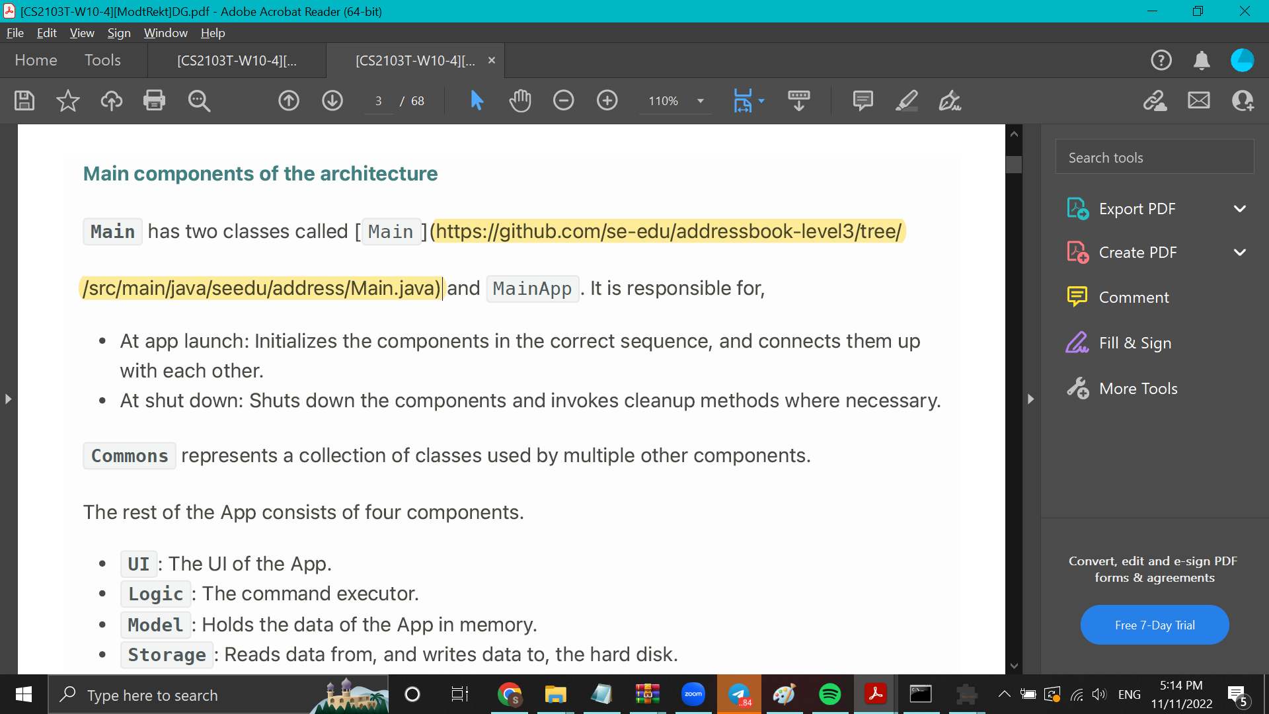1269x714 pixels.
Task: Enable the selection arrow tool
Action: click(477, 100)
